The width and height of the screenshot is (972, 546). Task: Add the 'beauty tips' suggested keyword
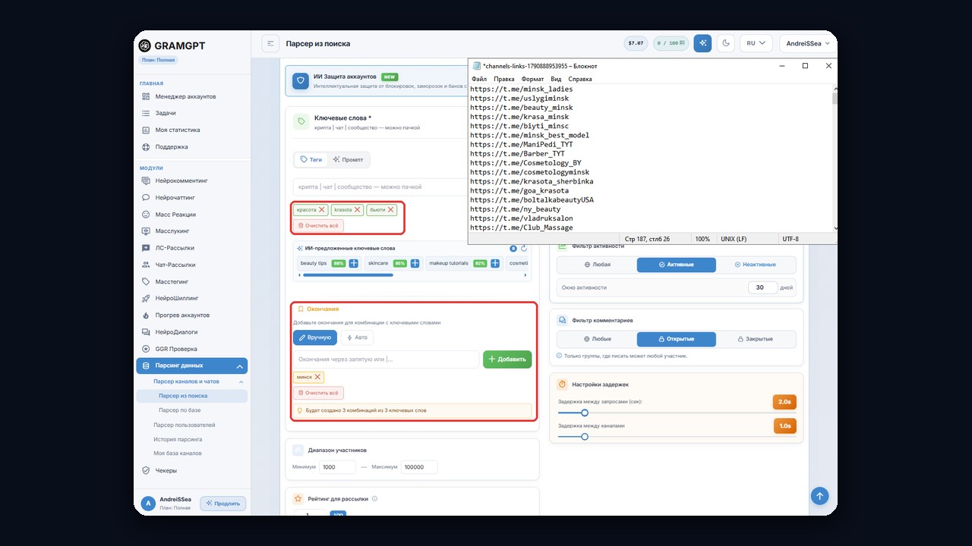coord(354,263)
